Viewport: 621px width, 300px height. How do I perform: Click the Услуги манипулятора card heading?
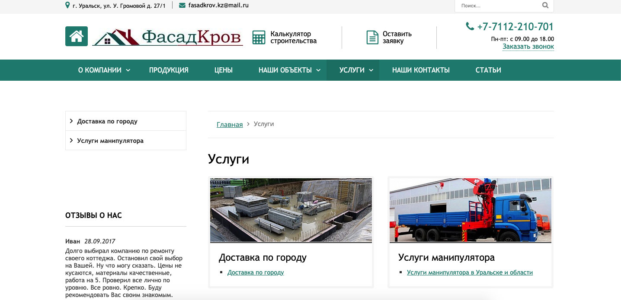coord(446,258)
